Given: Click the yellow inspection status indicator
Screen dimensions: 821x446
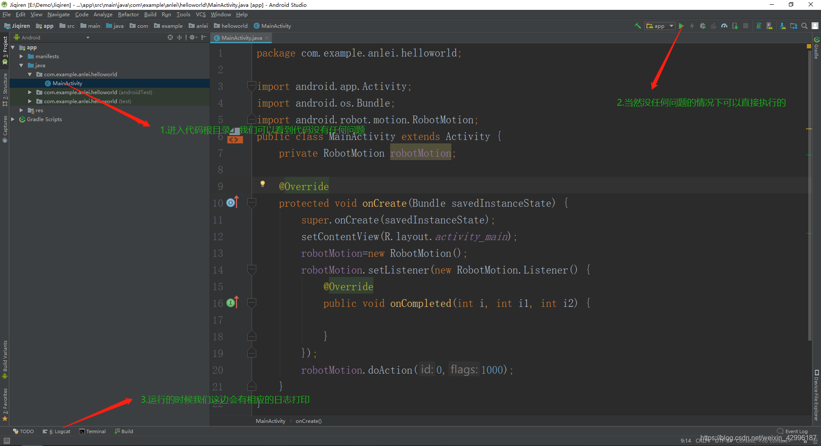Looking at the screenshot, I should pos(809,46).
